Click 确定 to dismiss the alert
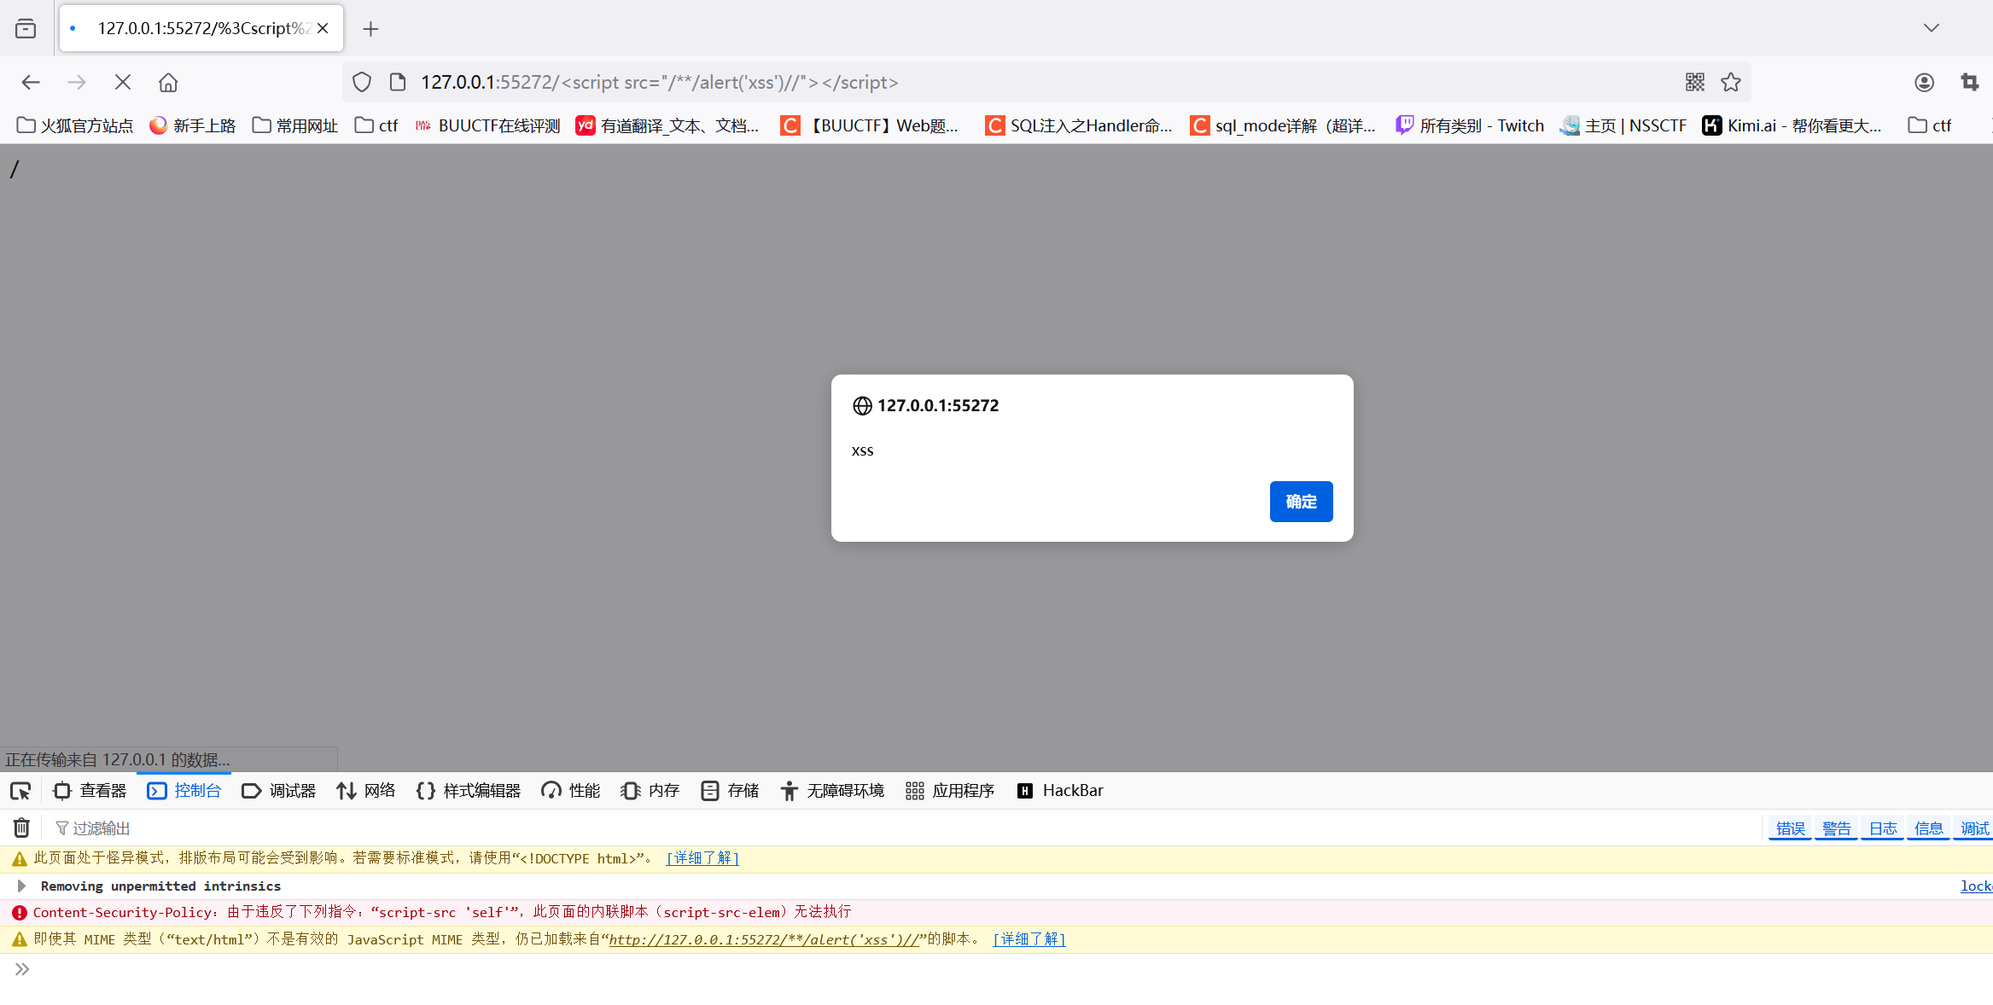 click(x=1301, y=502)
